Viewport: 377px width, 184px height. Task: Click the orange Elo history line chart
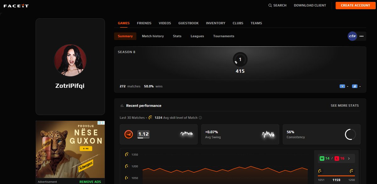pyautogui.click(x=225, y=169)
